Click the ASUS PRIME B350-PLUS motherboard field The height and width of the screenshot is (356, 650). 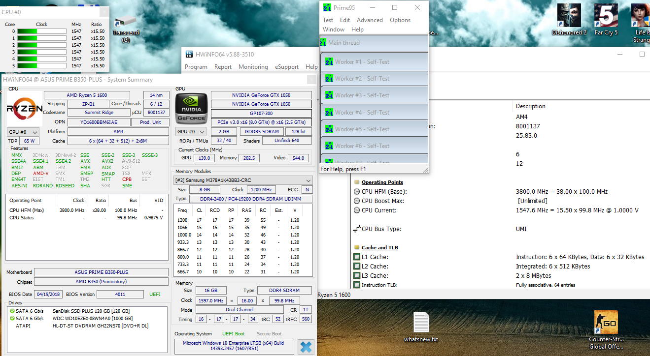(101, 272)
